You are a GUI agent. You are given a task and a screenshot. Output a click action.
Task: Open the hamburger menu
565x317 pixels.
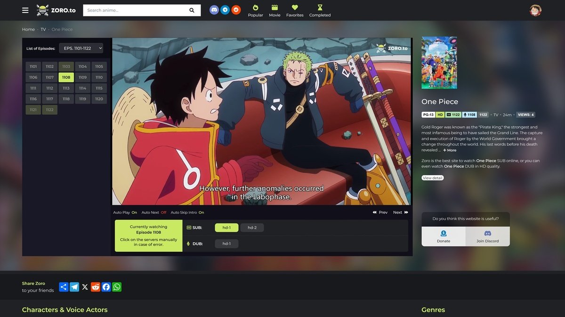(x=25, y=10)
